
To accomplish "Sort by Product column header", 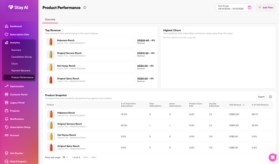I will [50, 105].
